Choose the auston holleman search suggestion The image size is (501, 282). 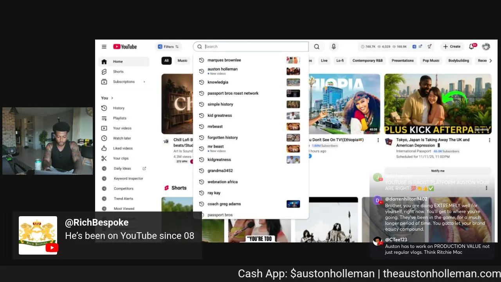[250, 71]
